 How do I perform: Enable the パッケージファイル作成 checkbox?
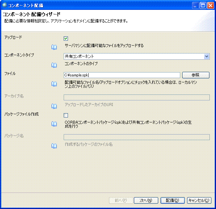(x=66, y=115)
